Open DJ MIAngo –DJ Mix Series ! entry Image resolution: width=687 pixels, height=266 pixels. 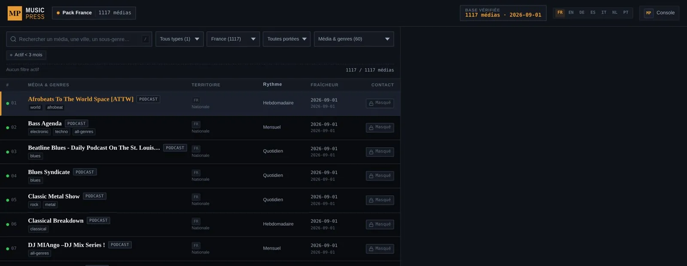pyautogui.click(x=67, y=245)
